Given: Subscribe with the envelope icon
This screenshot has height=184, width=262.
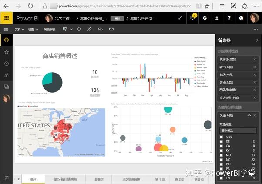Looking at the screenshot, I should click(111, 29).
